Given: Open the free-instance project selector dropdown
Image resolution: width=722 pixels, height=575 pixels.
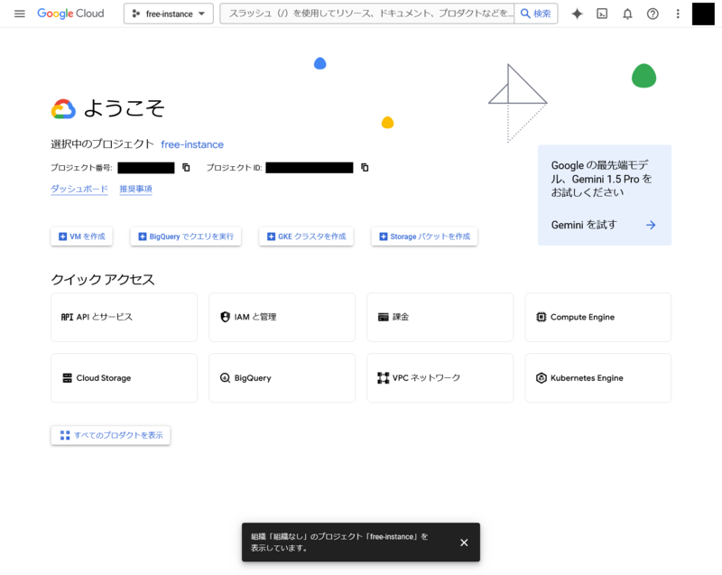Looking at the screenshot, I should tap(169, 14).
